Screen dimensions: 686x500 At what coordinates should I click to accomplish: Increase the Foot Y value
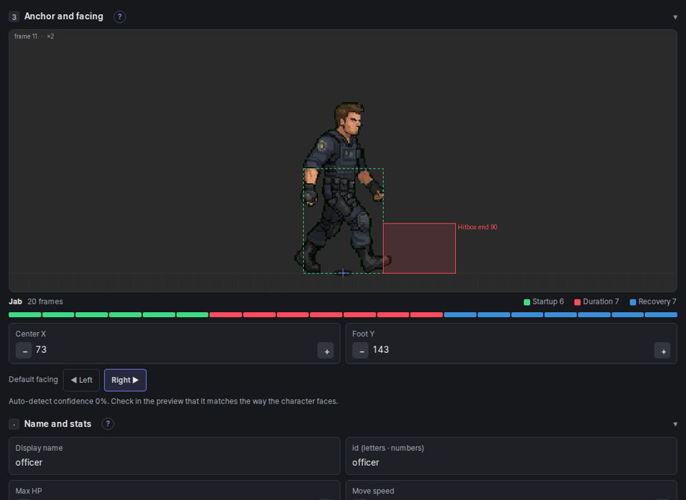[662, 351]
